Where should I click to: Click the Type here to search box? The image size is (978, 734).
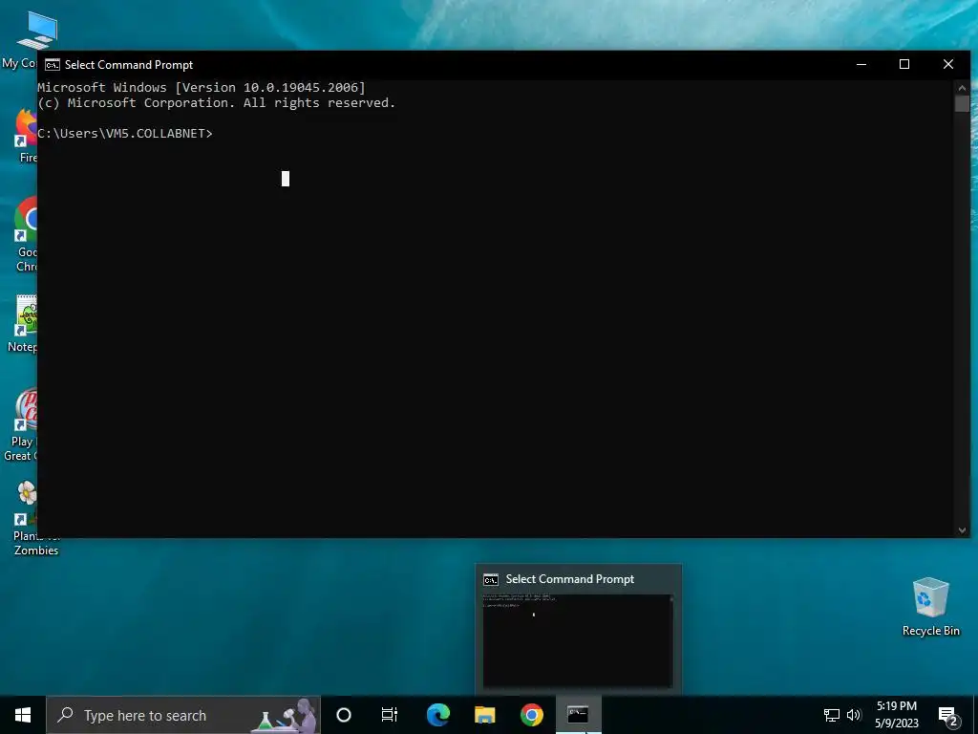(183, 715)
